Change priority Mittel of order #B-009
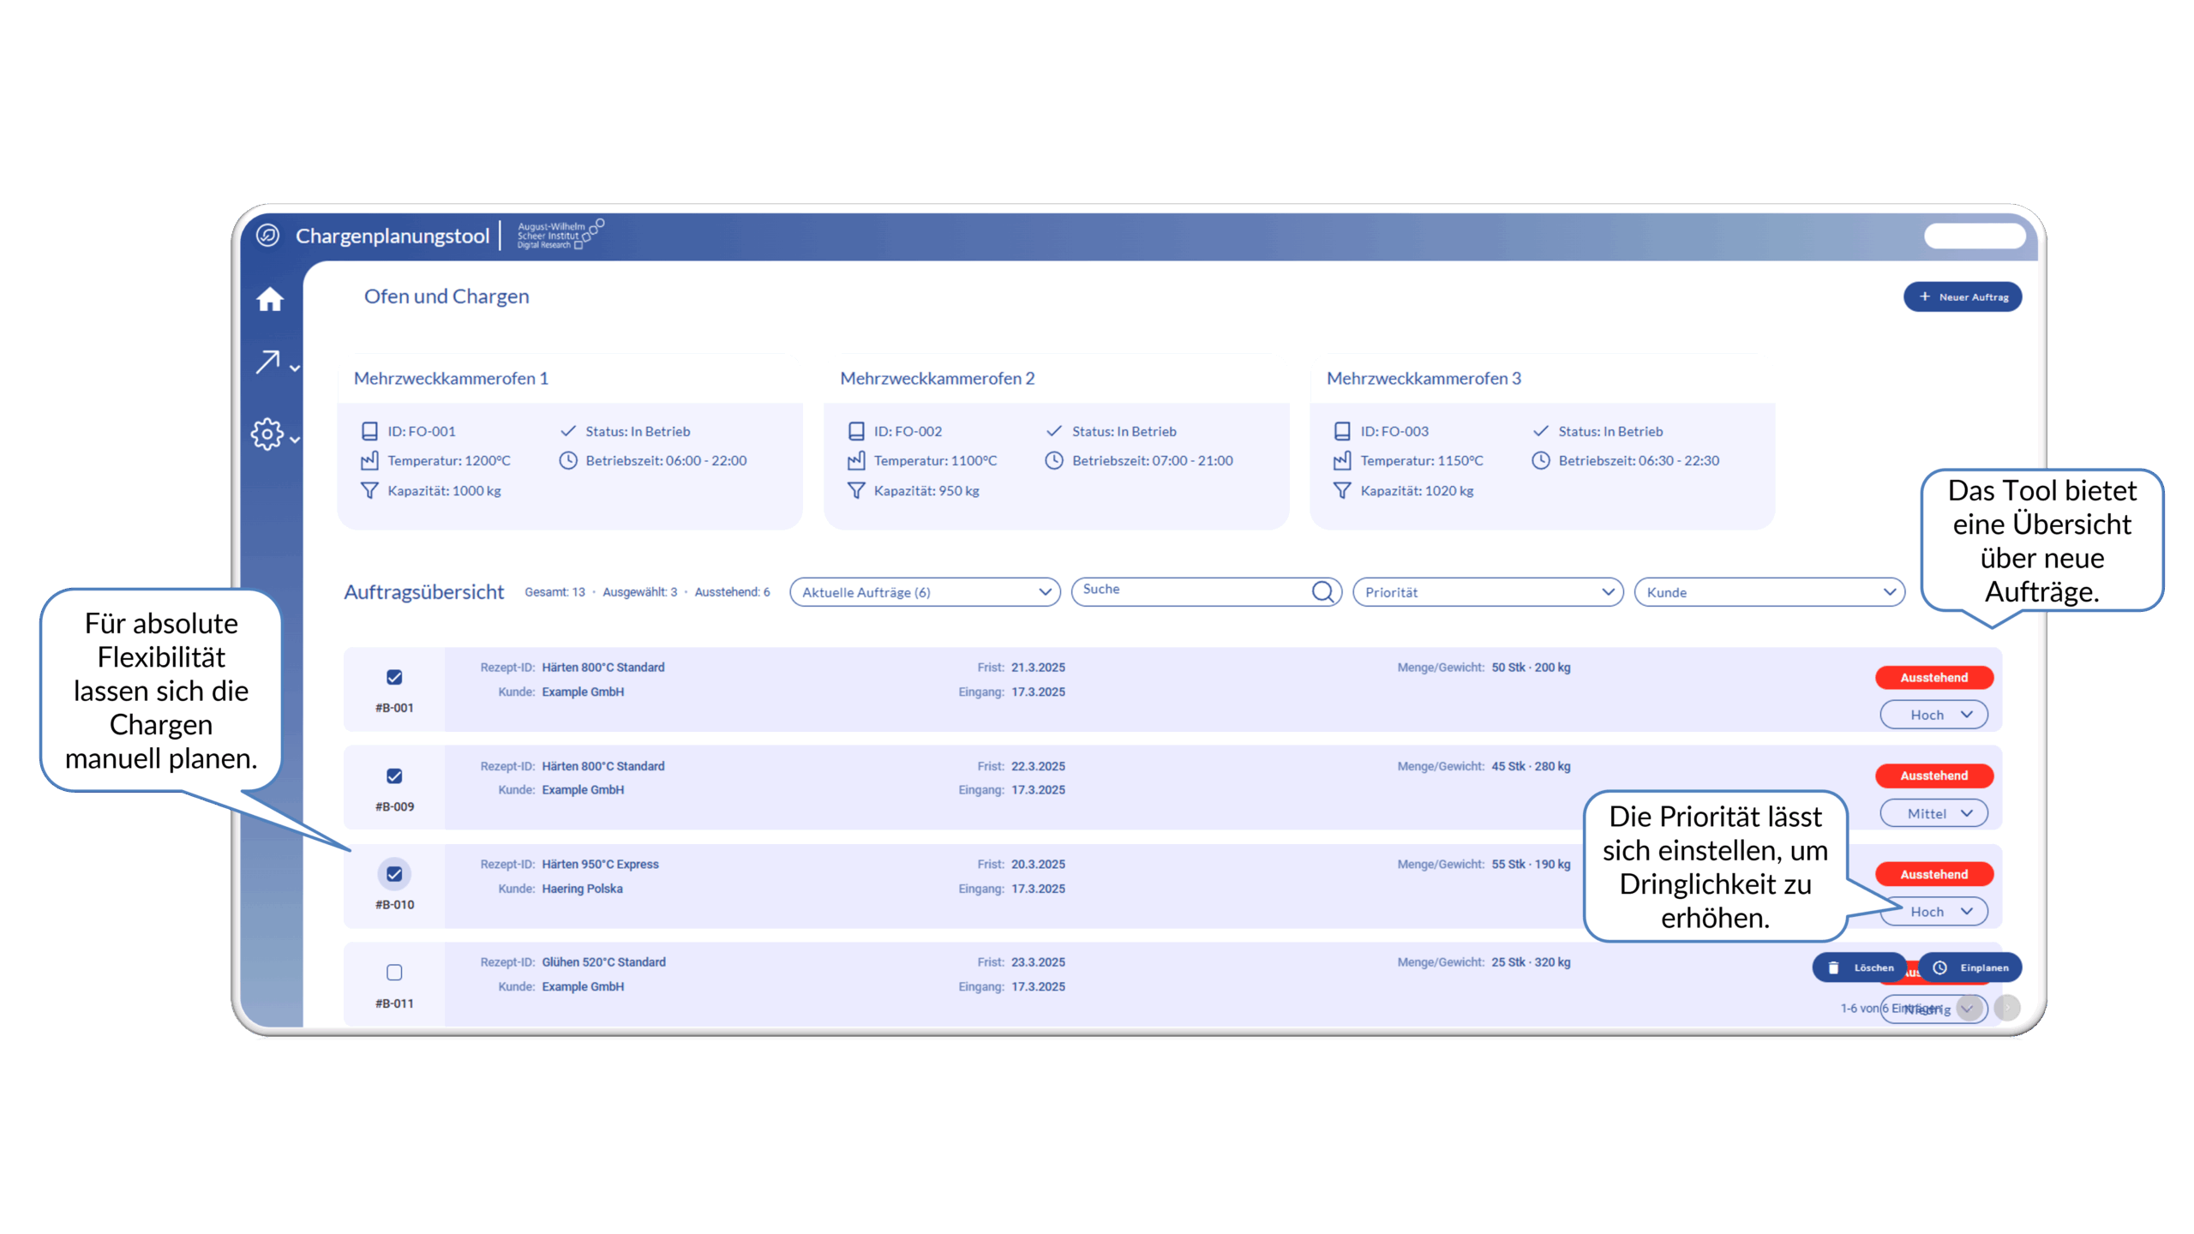The width and height of the screenshot is (2194, 1234). (1933, 813)
